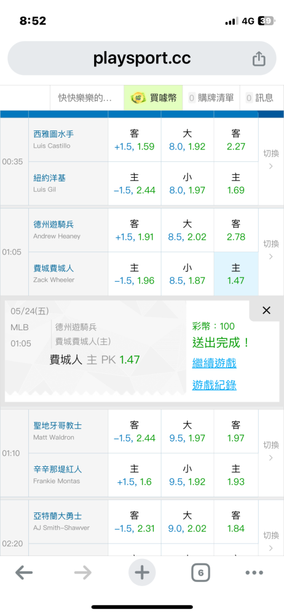Open the 紐約洋基 team link
Screen dimensions: 284x615
pyautogui.click(x=49, y=178)
